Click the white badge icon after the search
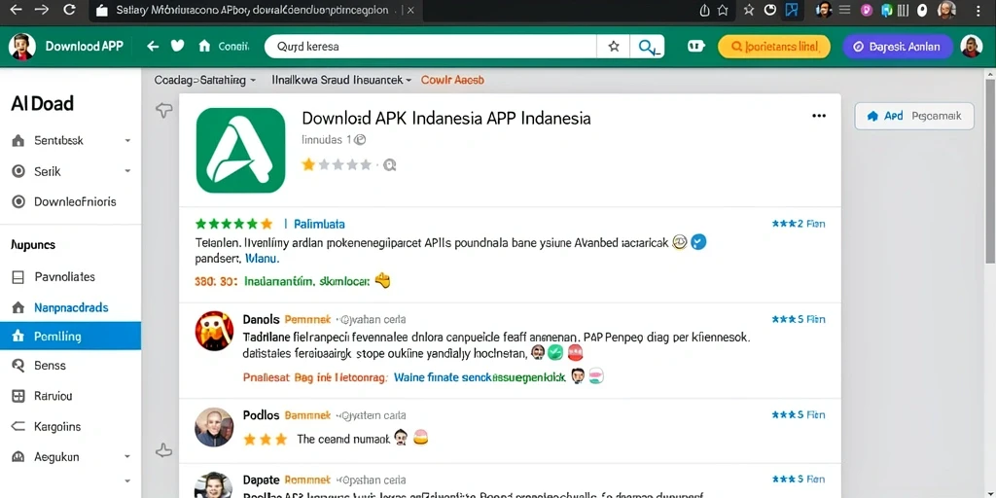 696,47
